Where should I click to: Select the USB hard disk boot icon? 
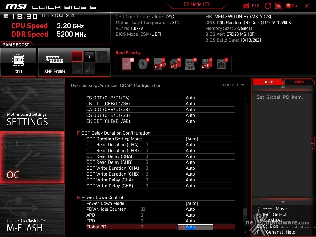coord(159,64)
